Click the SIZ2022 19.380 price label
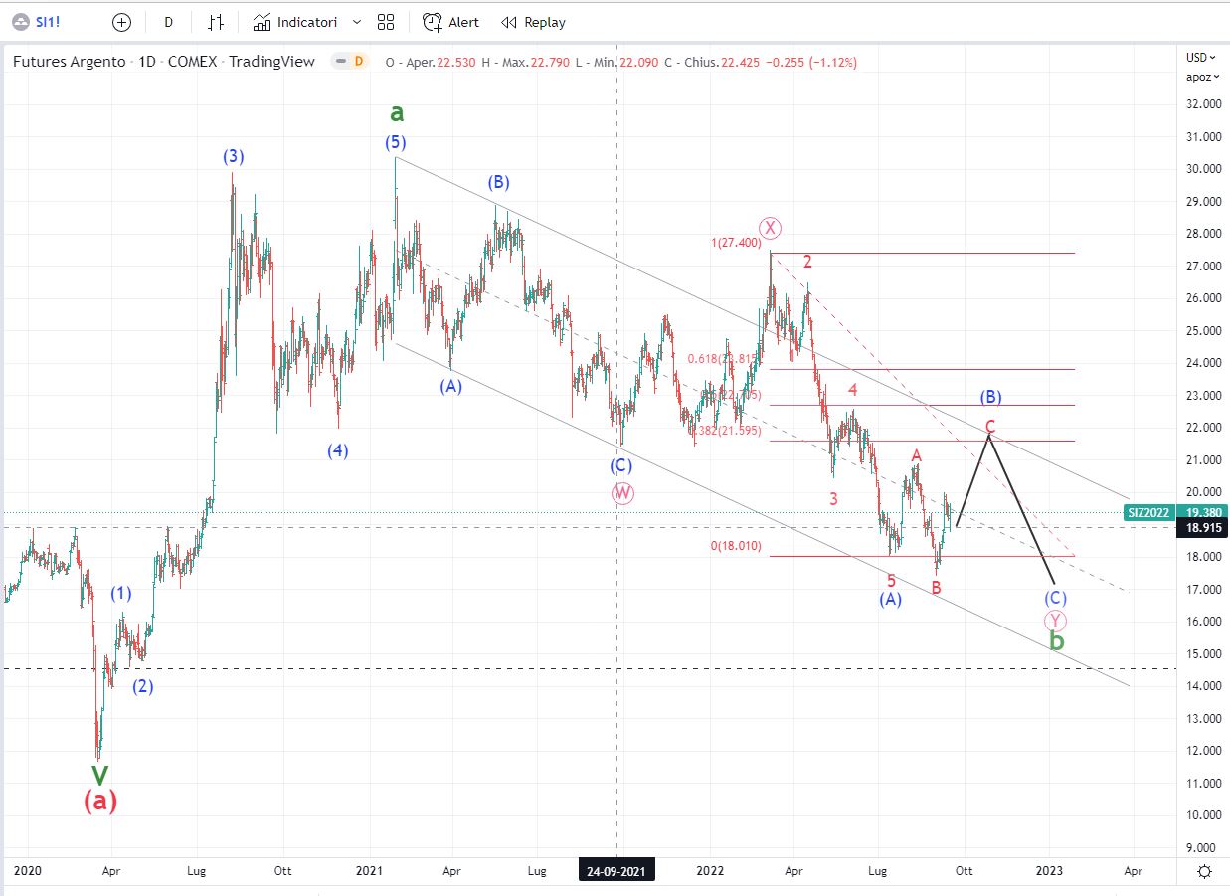Screen dimensions: 1230x896 pos(1176,512)
